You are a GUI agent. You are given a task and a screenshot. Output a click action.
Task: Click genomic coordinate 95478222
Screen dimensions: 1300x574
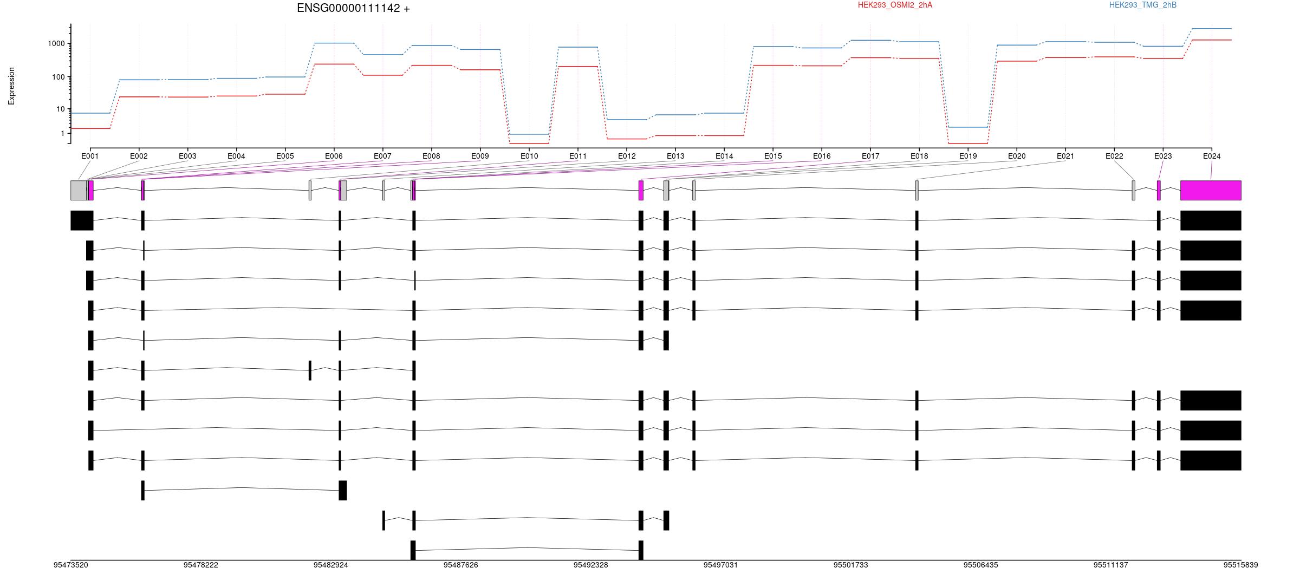(201, 565)
